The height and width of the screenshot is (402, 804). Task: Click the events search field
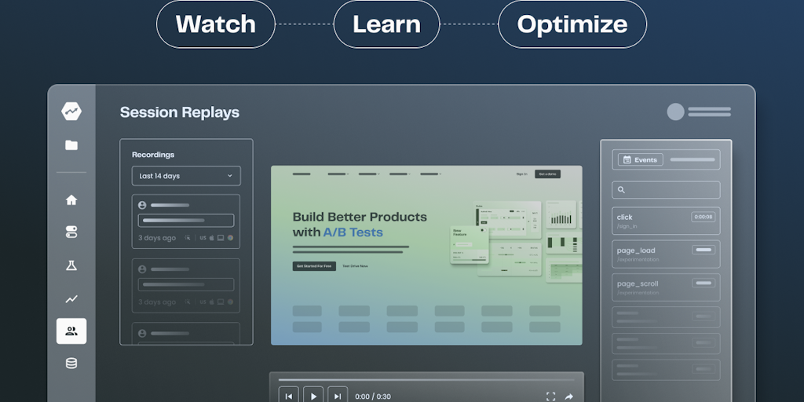pos(666,190)
